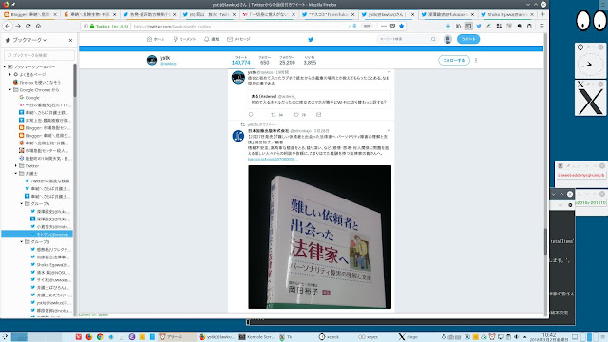The width and height of the screenshot is (608, 342).
Task: Reload the current Twitter page
Action: pyautogui.click(x=28, y=26)
